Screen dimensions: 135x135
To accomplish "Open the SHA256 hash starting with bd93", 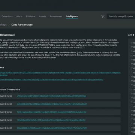I will [x=52, y=104].
